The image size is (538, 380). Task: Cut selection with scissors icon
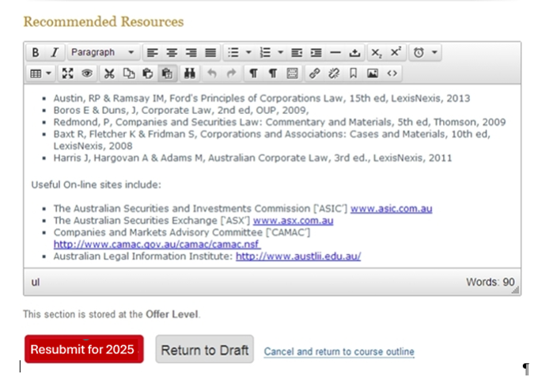point(109,73)
